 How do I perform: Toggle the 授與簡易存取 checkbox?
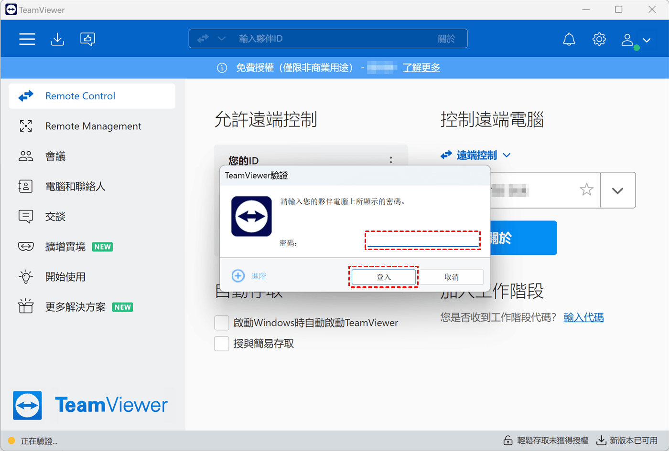[x=222, y=344]
